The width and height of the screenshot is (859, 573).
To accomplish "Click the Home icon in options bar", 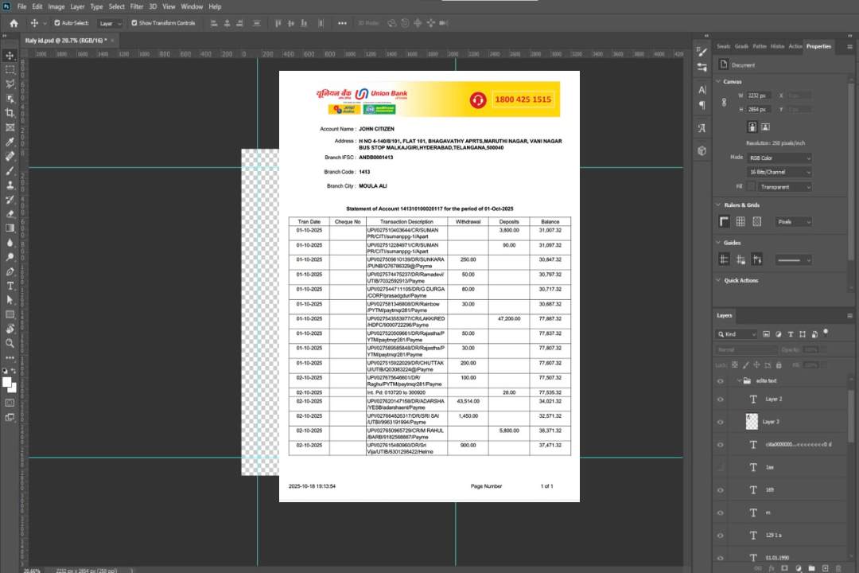I will point(14,23).
